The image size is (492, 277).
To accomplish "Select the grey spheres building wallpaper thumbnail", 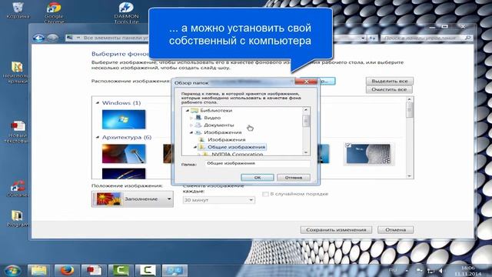I will point(368,154).
